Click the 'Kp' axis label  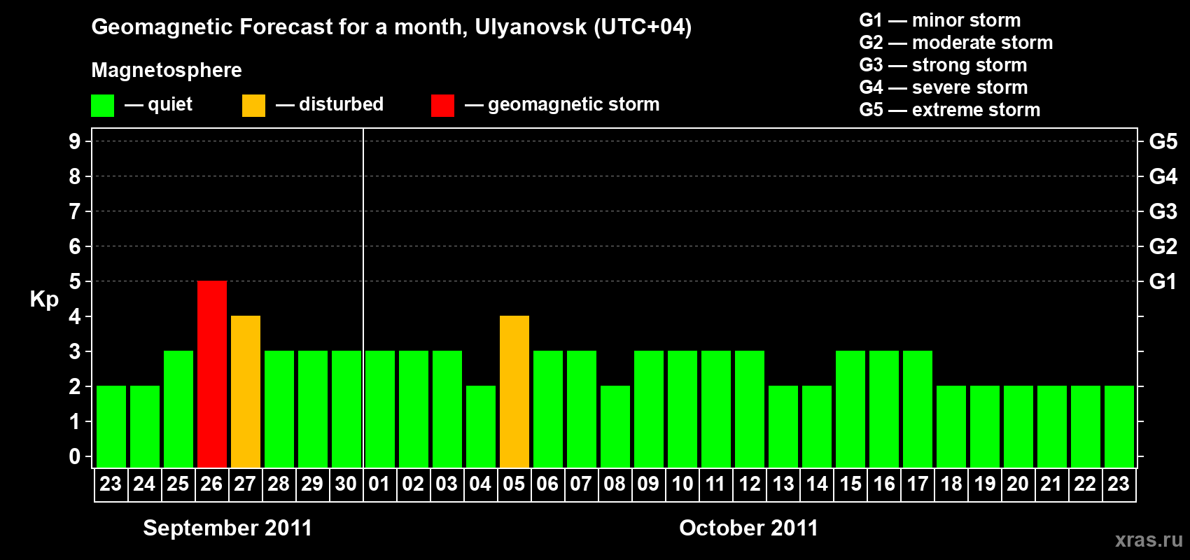[x=44, y=300]
